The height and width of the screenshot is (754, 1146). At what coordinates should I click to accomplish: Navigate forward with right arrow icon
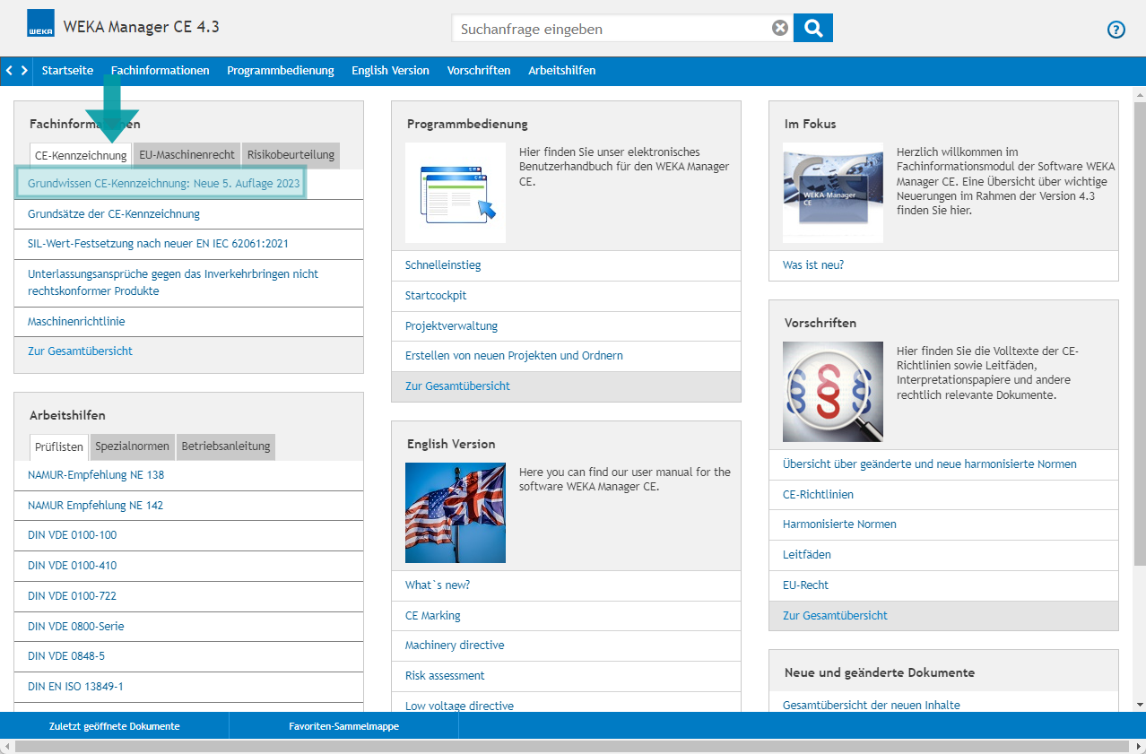[x=24, y=71]
